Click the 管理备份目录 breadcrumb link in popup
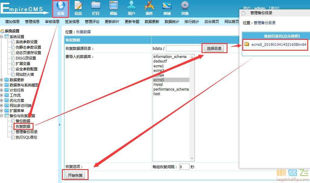This screenshot has width=310, height=183. point(265,23)
